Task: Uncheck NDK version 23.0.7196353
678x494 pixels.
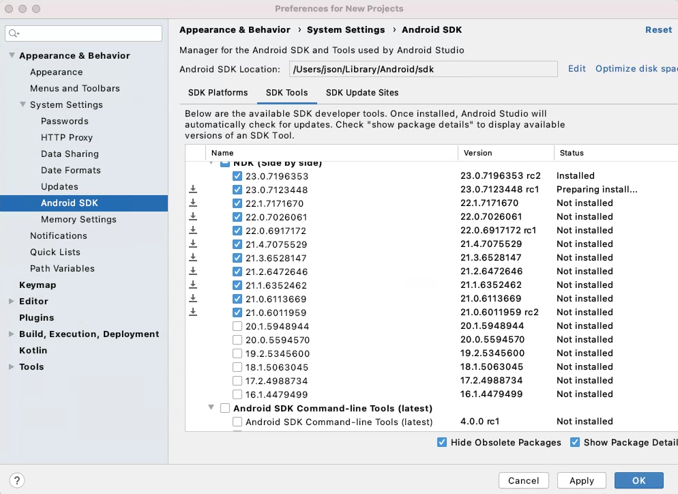Action: pos(237,176)
